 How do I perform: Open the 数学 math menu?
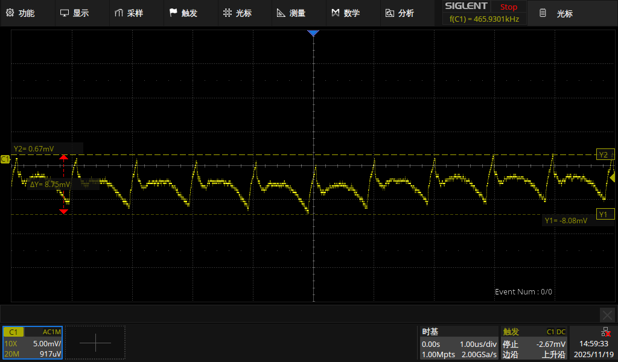[345, 13]
